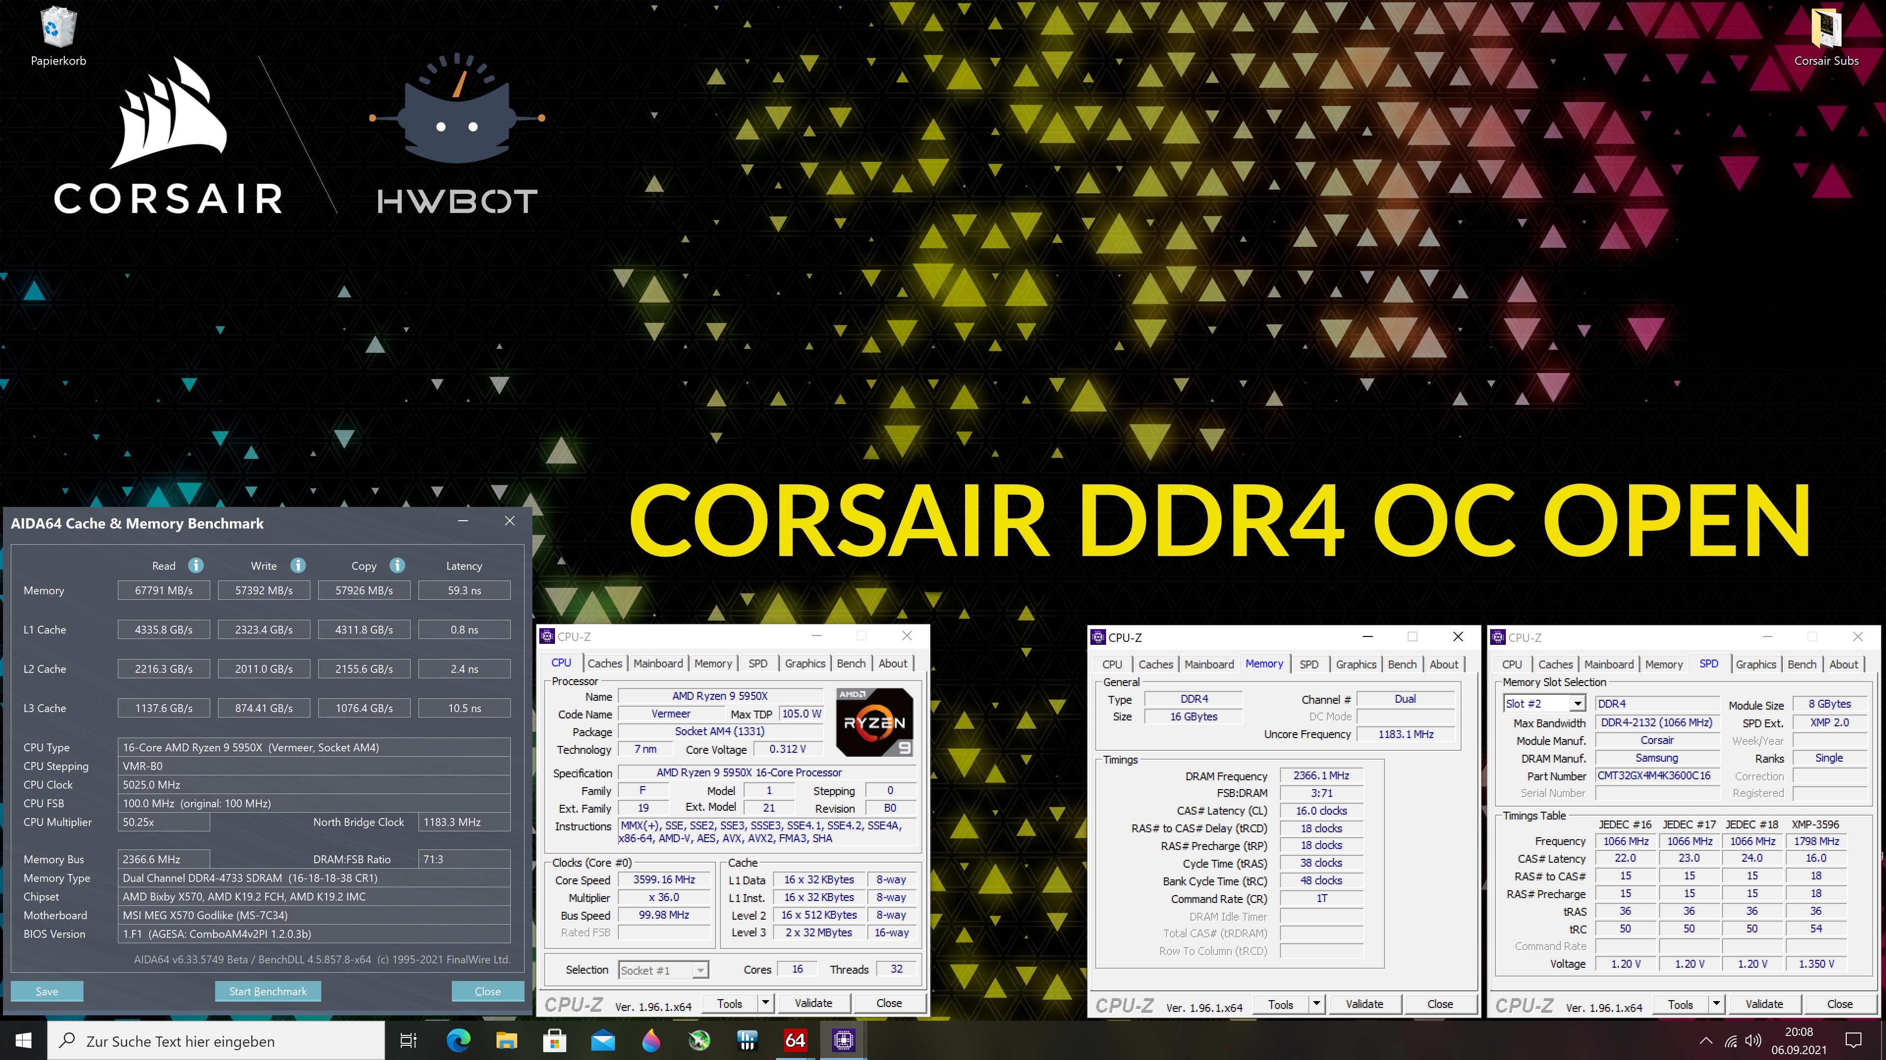Image resolution: width=1886 pixels, height=1060 pixels.
Task: Open File Explorer from the taskbar
Action: [506, 1040]
